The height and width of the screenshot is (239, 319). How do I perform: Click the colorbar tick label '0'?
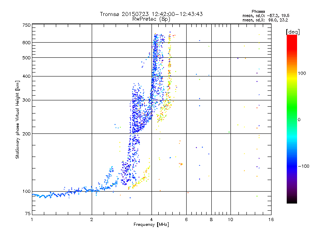[299, 120]
